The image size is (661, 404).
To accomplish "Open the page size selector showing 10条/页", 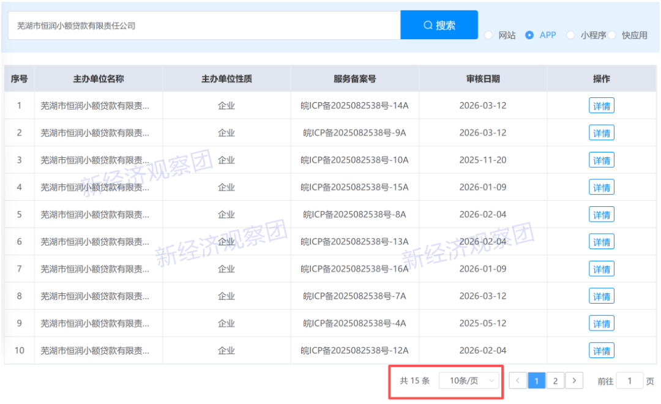I will (x=469, y=380).
